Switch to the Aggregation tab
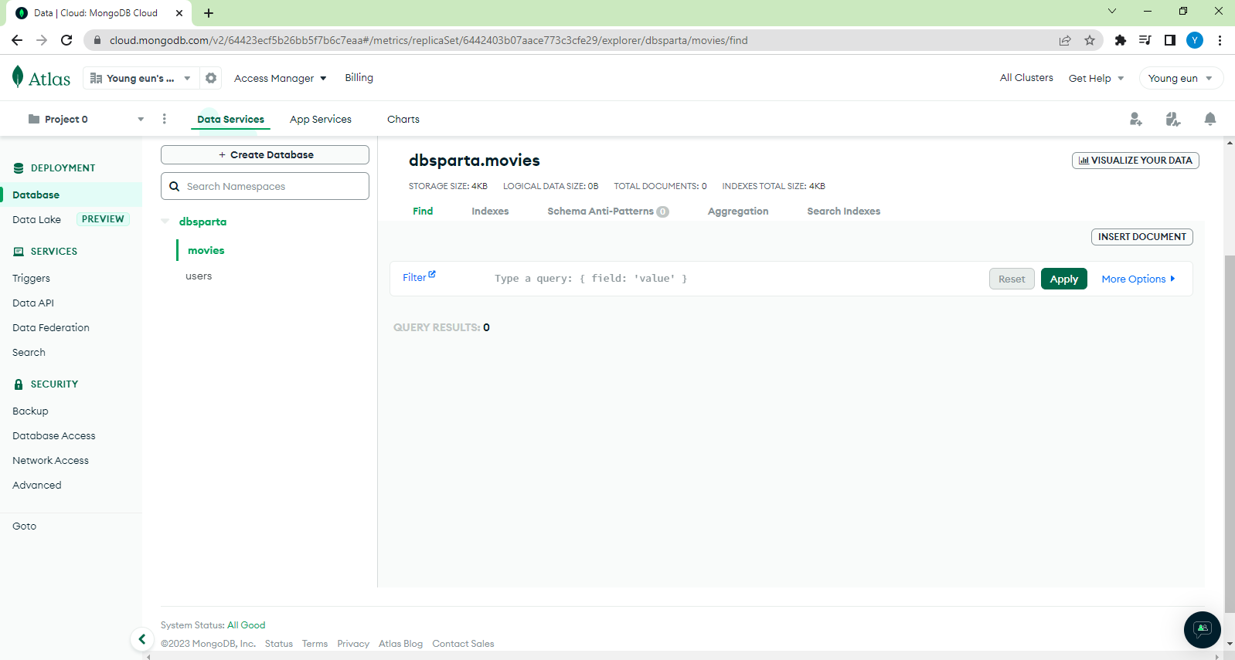 738,211
